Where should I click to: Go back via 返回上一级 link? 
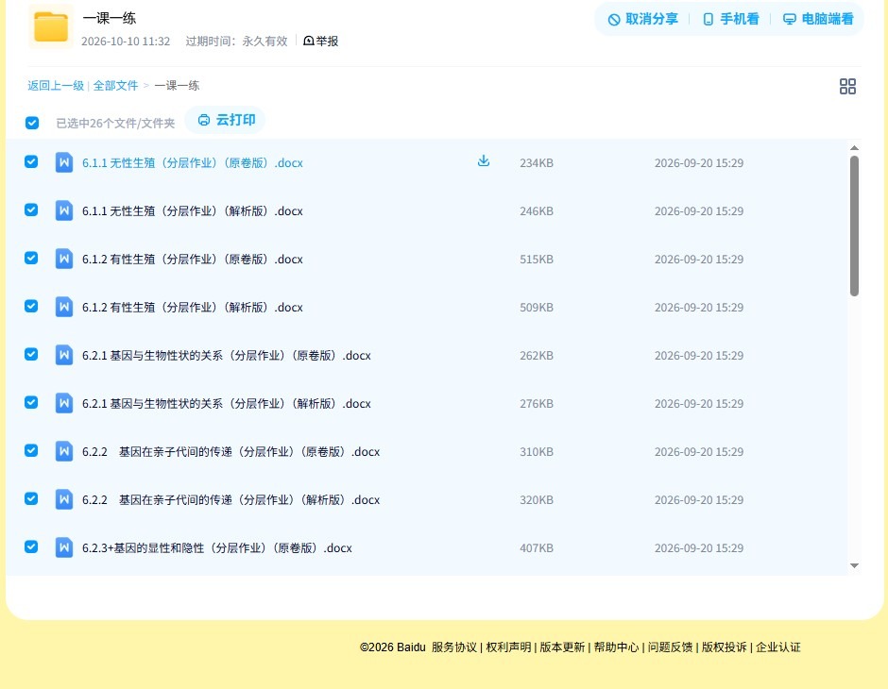pyautogui.click(x=56, y=86)
